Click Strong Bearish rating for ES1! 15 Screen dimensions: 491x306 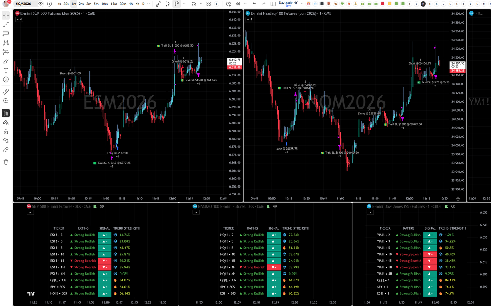(x=83, y=261)
